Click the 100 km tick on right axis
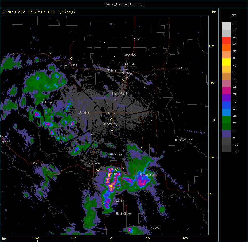 (211, 45)
